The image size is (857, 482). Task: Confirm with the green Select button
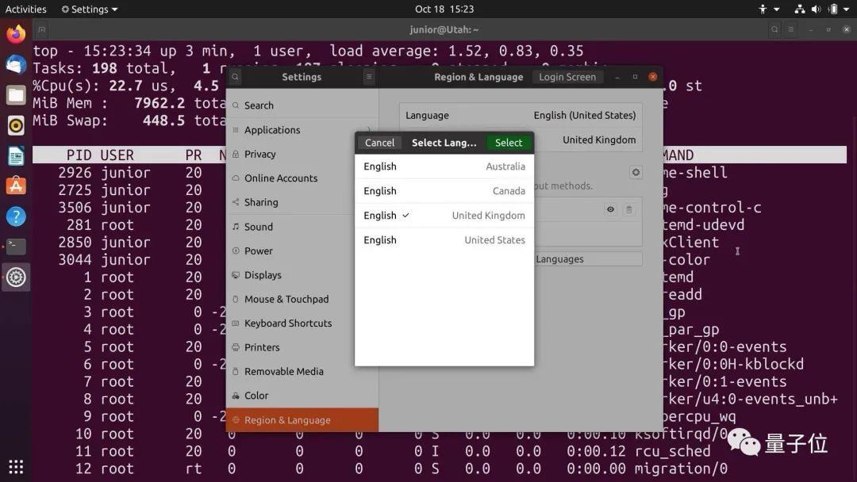[509, 143]
